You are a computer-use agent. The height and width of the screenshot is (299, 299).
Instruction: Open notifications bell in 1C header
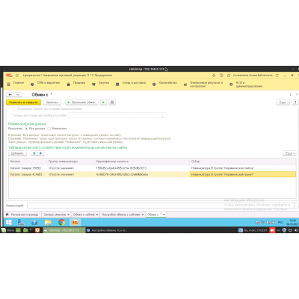pyautogui.click(x=214, y=75)
